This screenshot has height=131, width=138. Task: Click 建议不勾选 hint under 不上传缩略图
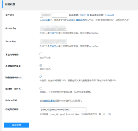46,58
